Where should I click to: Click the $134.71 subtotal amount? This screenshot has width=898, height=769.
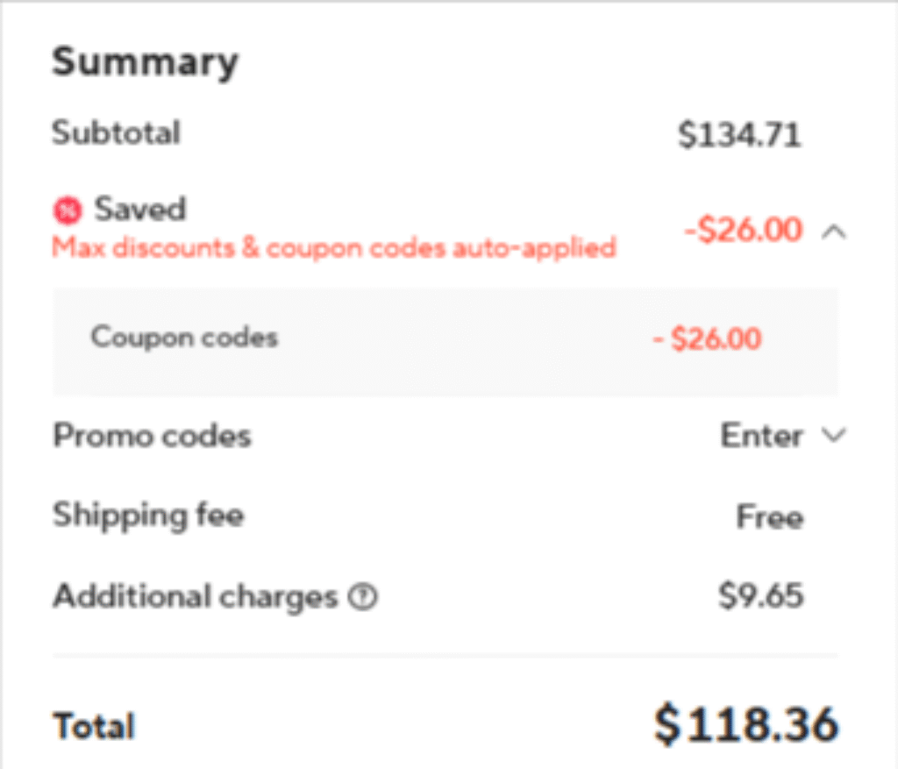point(739,135)
